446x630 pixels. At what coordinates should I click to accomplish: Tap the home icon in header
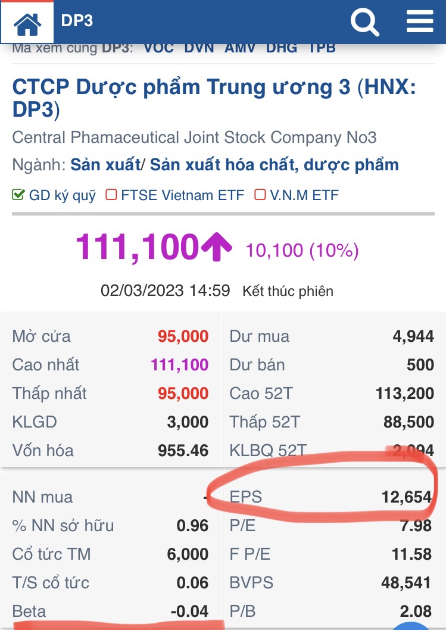pos(27,23)
